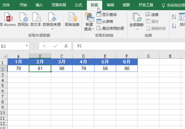This screenshot has width=185, height=129.
Task: Click the 属性 properties button
Action: [152, 22]
